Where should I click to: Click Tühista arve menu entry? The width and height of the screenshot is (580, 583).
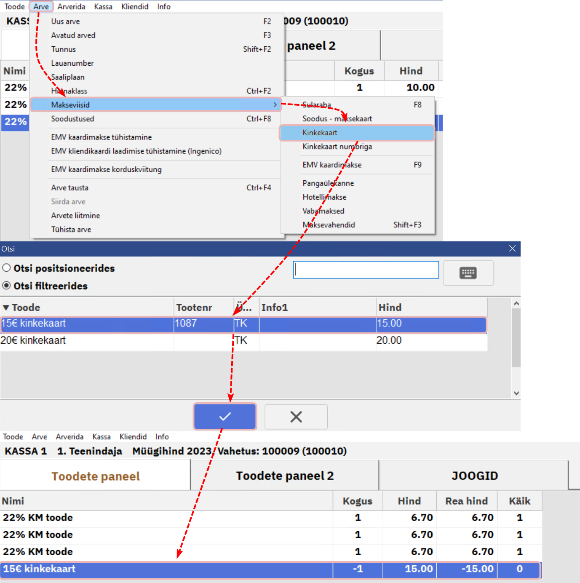[x=71, y=230]
